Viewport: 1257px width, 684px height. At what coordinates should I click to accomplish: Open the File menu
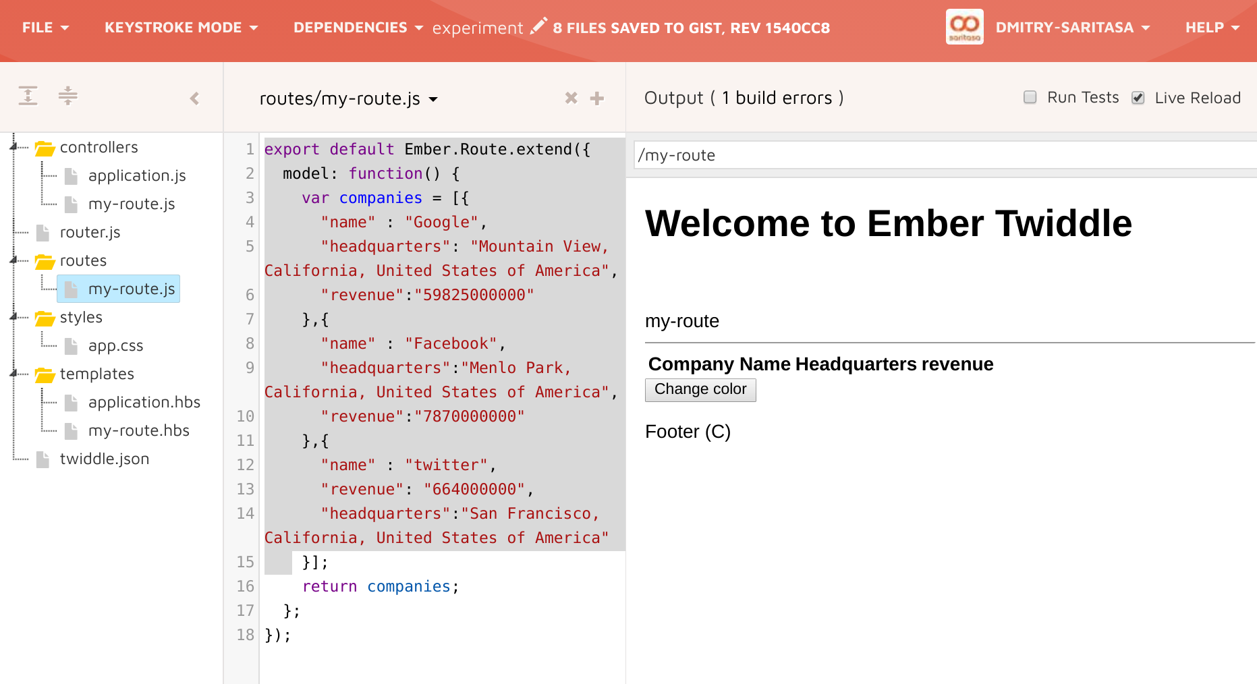(45, 28)
